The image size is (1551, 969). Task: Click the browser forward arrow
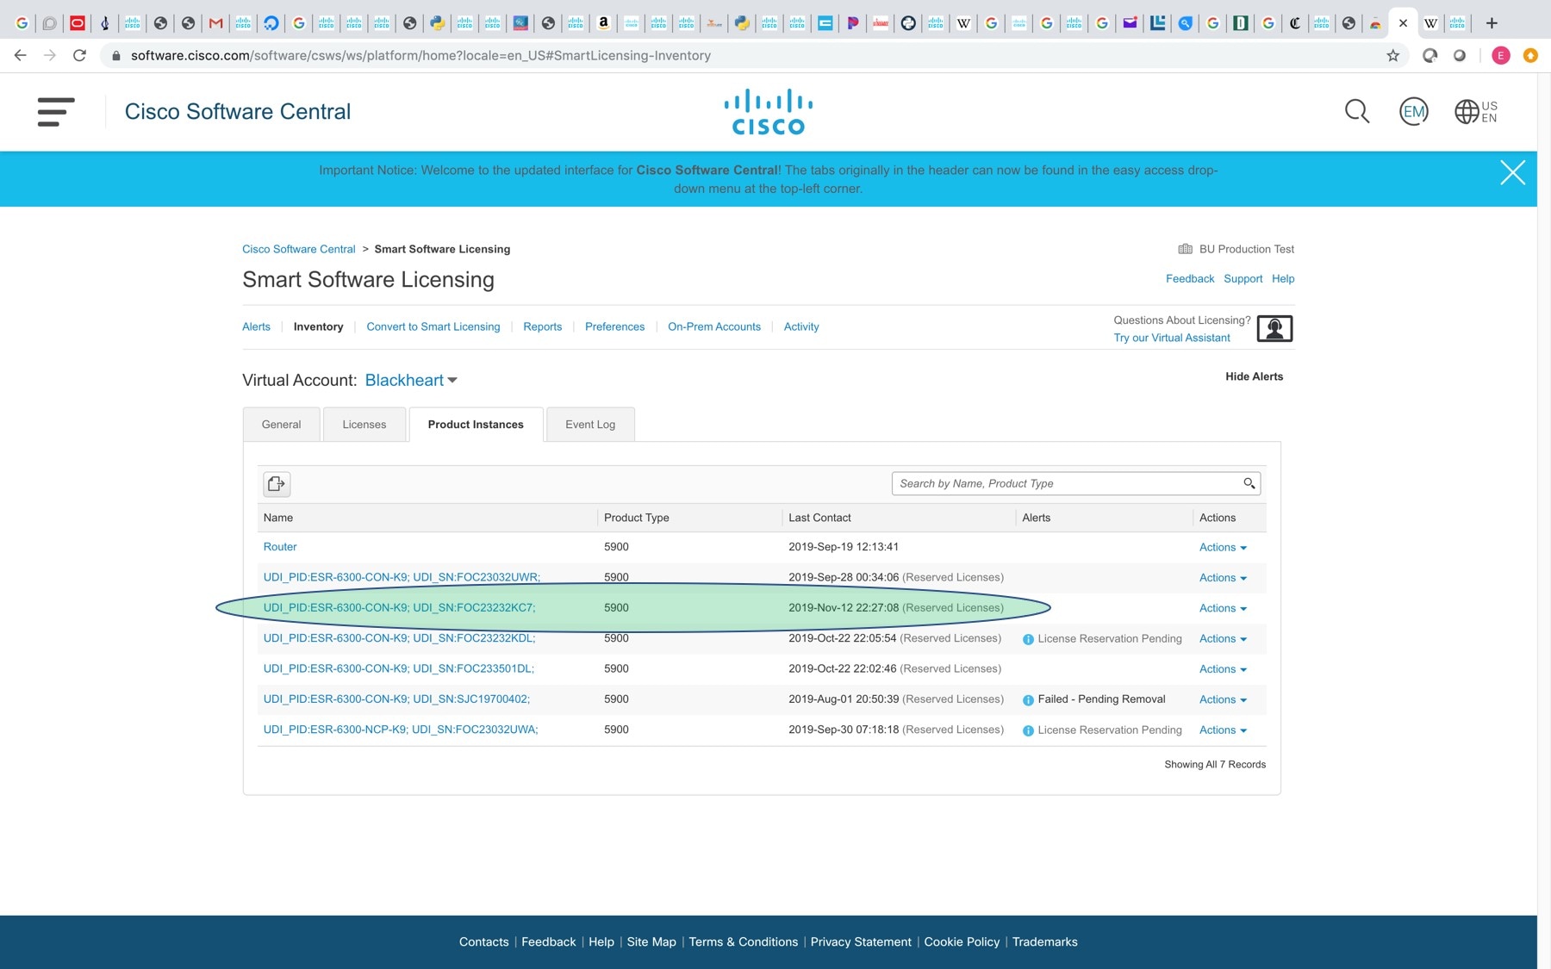pos(50,55)
